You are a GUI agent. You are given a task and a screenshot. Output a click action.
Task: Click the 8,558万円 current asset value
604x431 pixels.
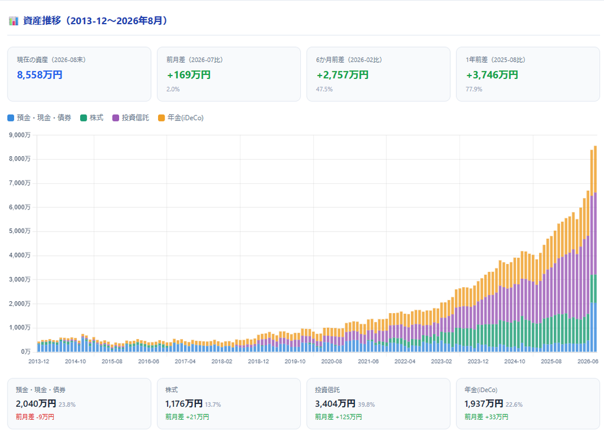[x=40, y=75]
